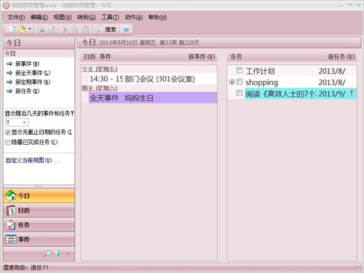364x273 pixels.
Task: Click the app icon in title bar
Action: [7, 5]
